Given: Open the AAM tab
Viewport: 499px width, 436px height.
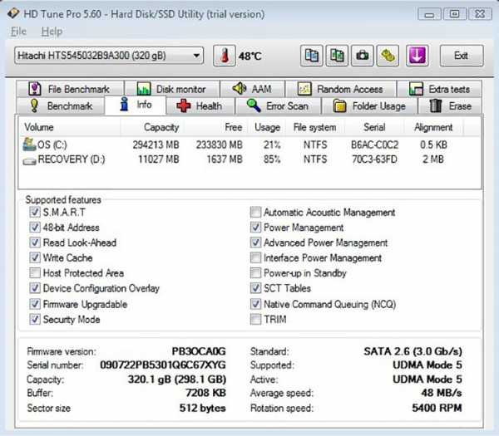Looking at the screenshot, I should coord(252,89).
